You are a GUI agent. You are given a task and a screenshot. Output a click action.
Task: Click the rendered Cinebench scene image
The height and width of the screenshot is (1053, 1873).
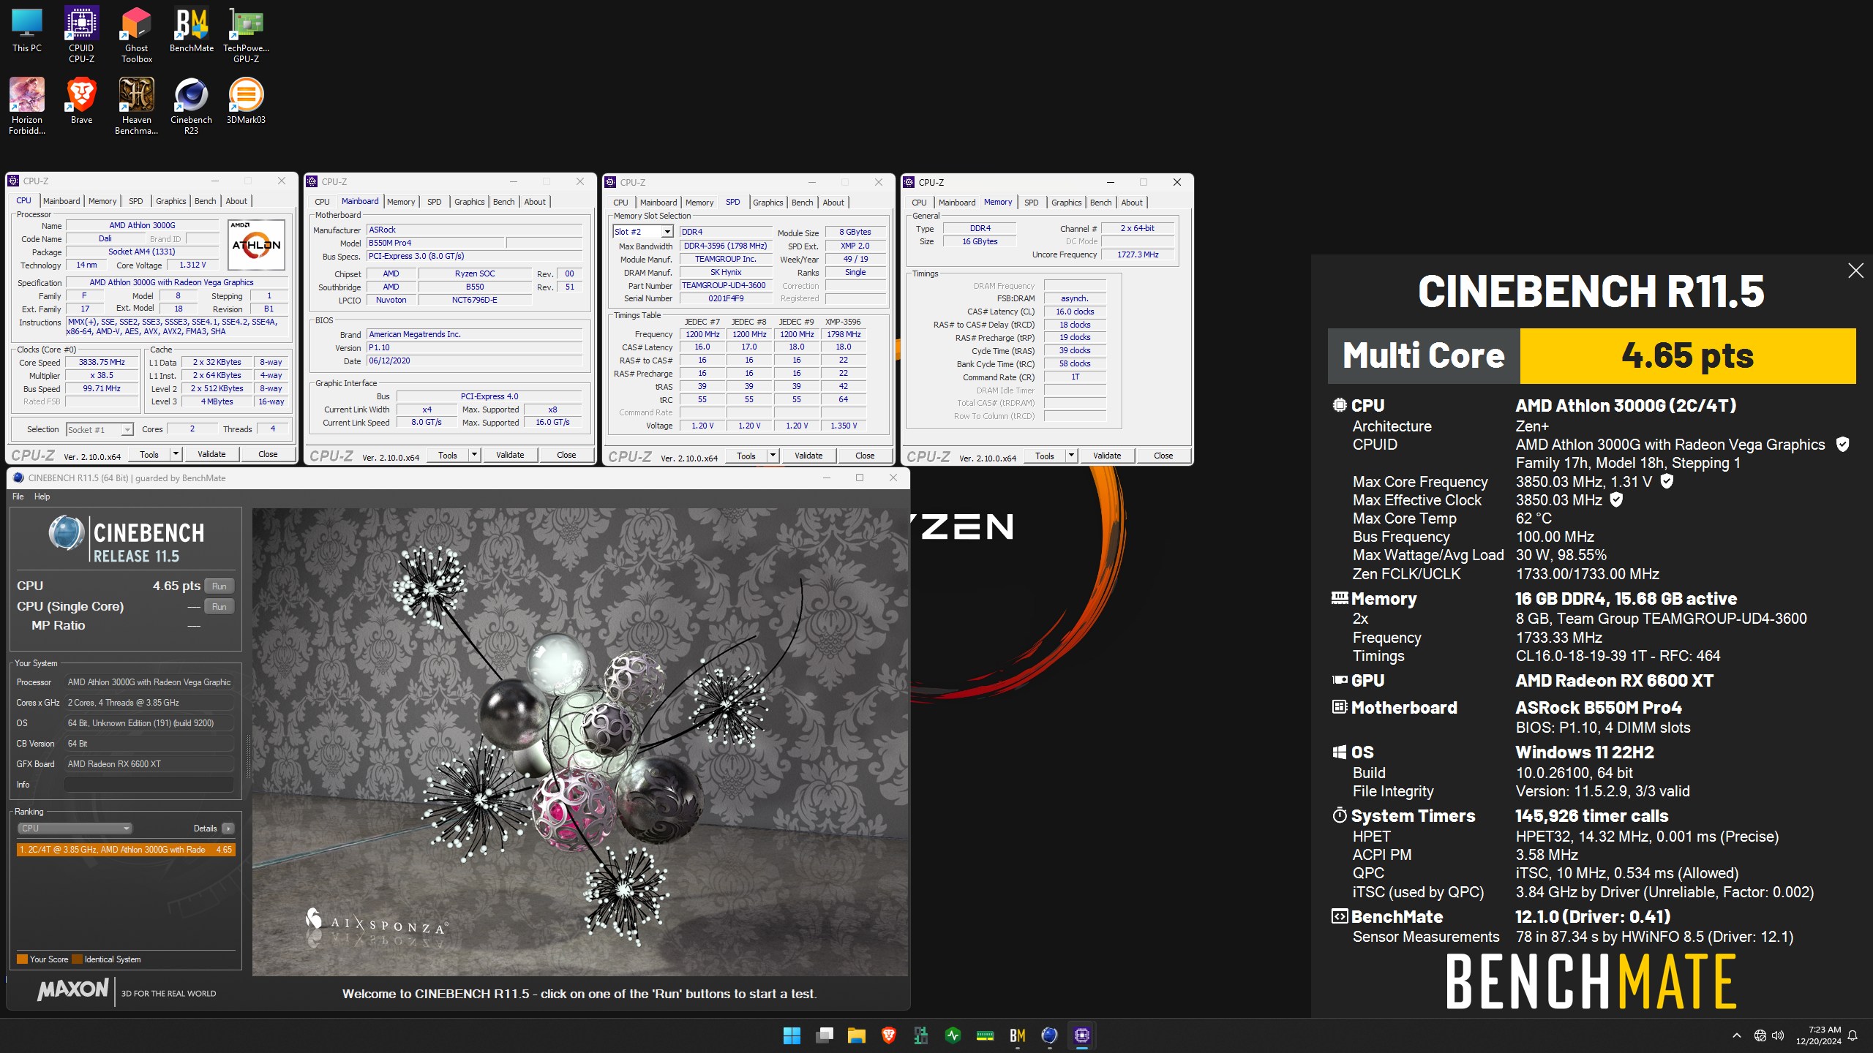[580, 741]
